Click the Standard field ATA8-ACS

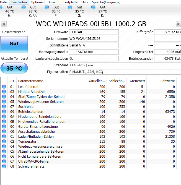point(125,65)
